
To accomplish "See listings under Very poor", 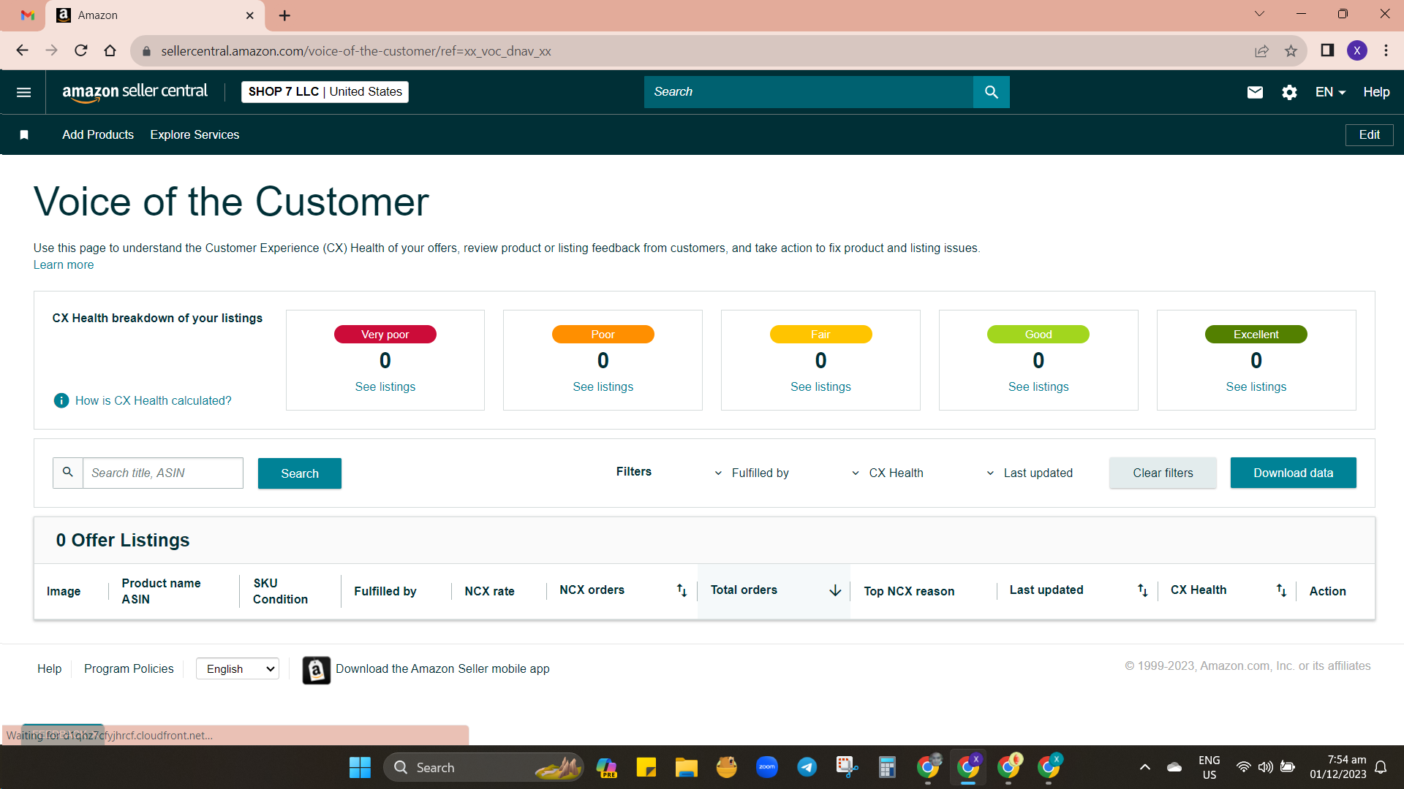I will [385, 386].
